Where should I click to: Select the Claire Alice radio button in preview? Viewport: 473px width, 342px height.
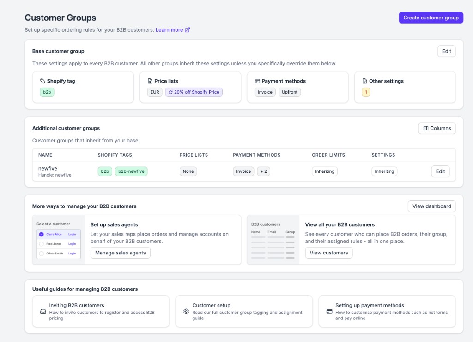coord(41,234)
